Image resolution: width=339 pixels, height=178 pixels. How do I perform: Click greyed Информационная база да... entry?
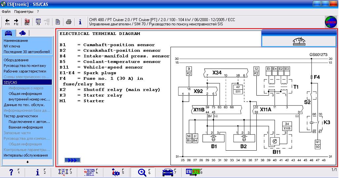pos(27,110)
